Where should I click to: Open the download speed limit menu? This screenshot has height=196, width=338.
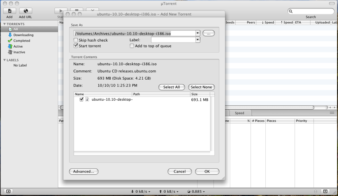click(x=141, y=191)
